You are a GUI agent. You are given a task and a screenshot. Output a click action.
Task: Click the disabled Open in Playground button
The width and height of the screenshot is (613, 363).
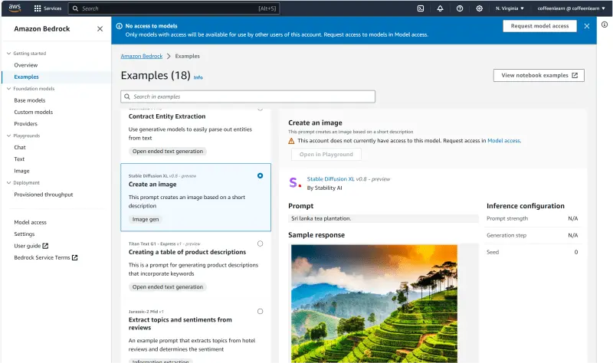click(326, 155)
